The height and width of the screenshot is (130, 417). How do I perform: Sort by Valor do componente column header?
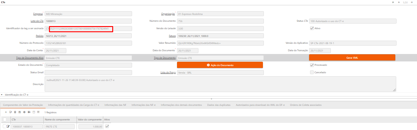coord(89,119)
